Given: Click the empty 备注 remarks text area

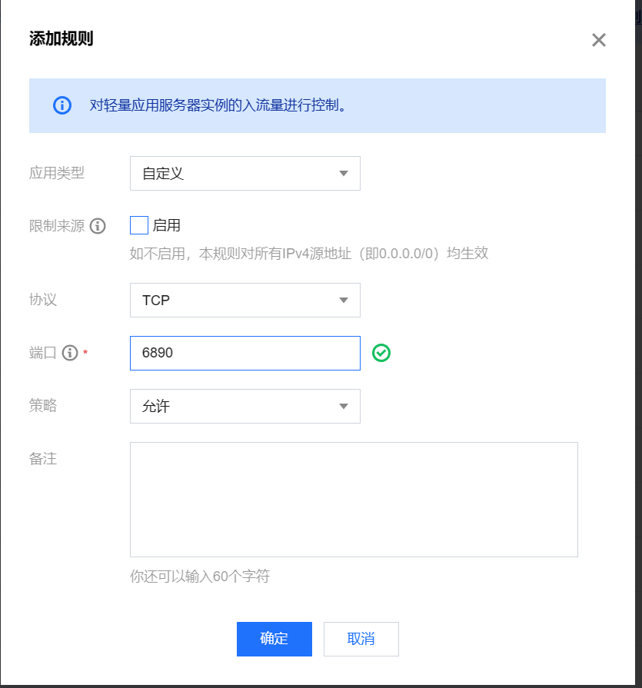Looking at the screenshot, I should pyautogui.click(x=354, y=498).
